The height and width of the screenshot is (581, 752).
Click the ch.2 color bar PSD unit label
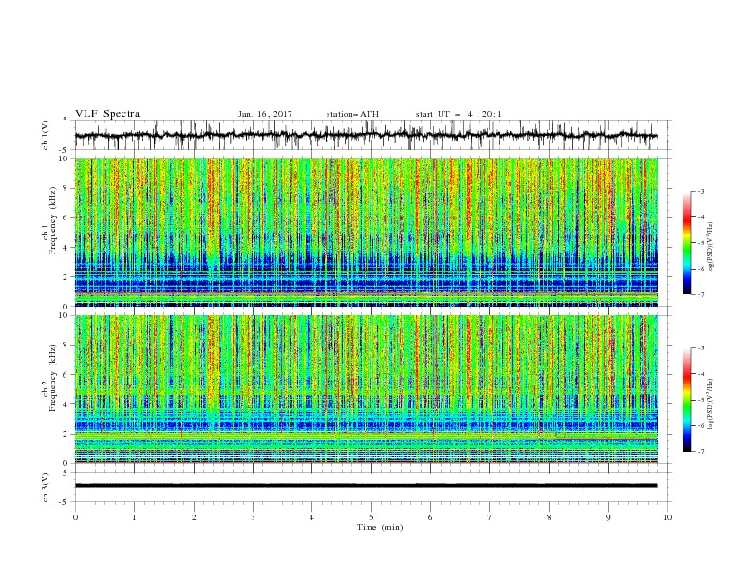tap(711, 404)
